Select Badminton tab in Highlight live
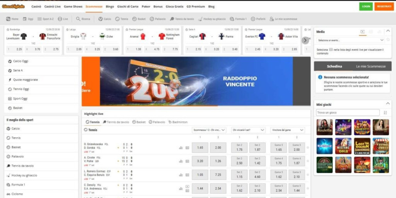 pos(178,122)
